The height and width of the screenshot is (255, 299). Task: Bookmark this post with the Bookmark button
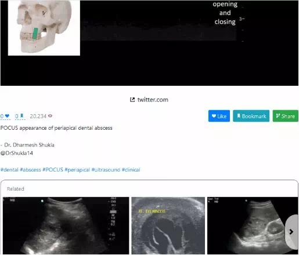(x=251, y=116)
